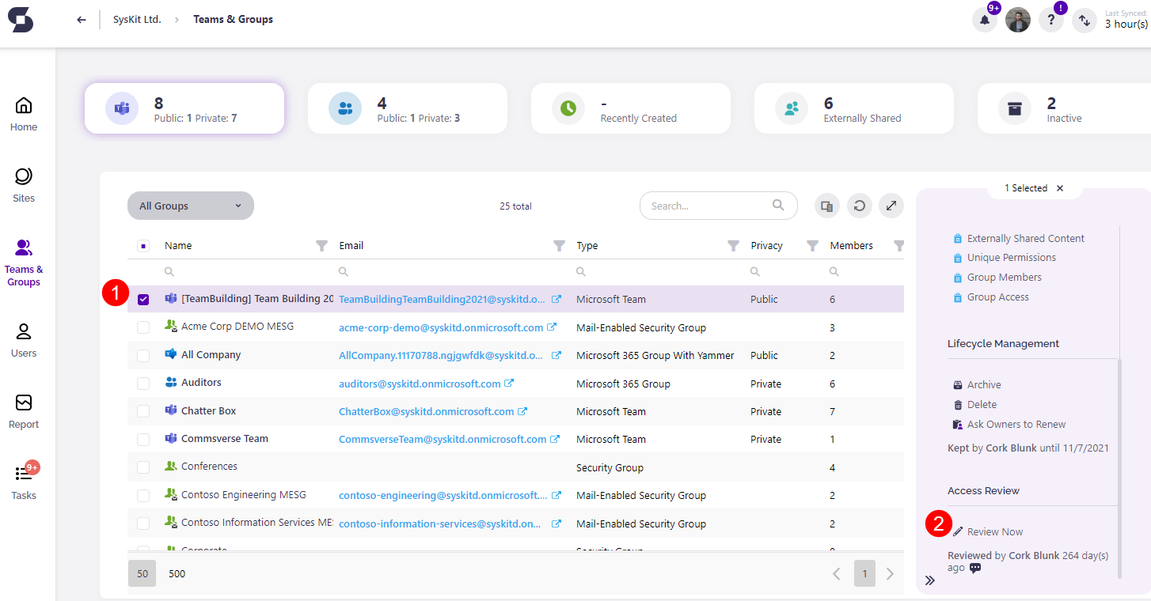Open Sites from the left sidebar icon
Image resolution: width=1151 pixels, height=601 pixels.
(x=23, y=184)
